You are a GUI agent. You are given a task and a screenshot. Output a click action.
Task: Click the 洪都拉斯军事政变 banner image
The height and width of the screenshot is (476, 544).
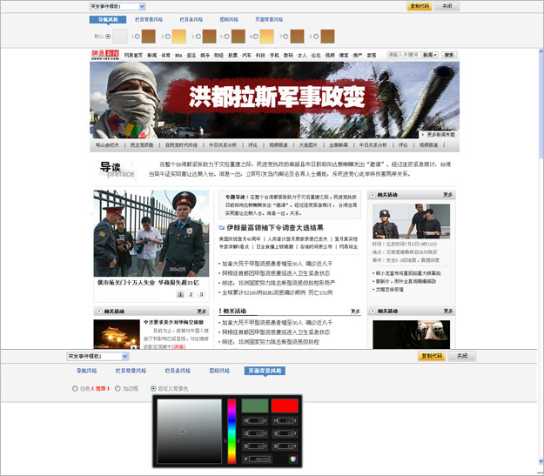point(274,100)
